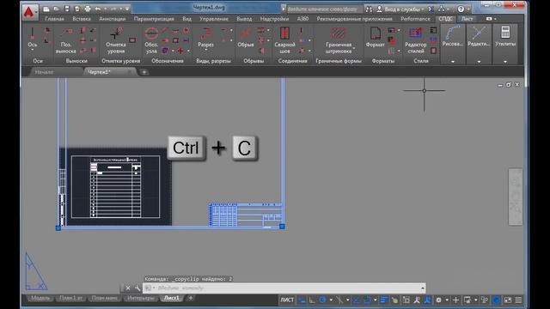Toggle hardware acceleration blue circle icon
The height and width of the screenshot is (309, 550).
(496, 300)
